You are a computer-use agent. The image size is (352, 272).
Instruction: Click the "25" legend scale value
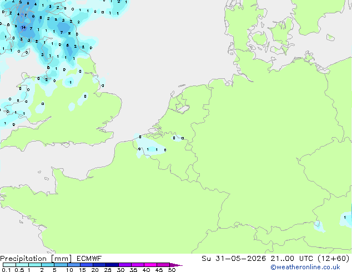[x=108, y=270]
